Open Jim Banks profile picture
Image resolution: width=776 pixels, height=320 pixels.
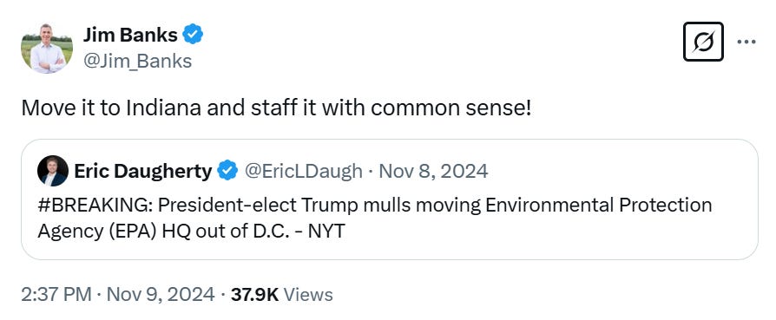(x=47, y=48)
